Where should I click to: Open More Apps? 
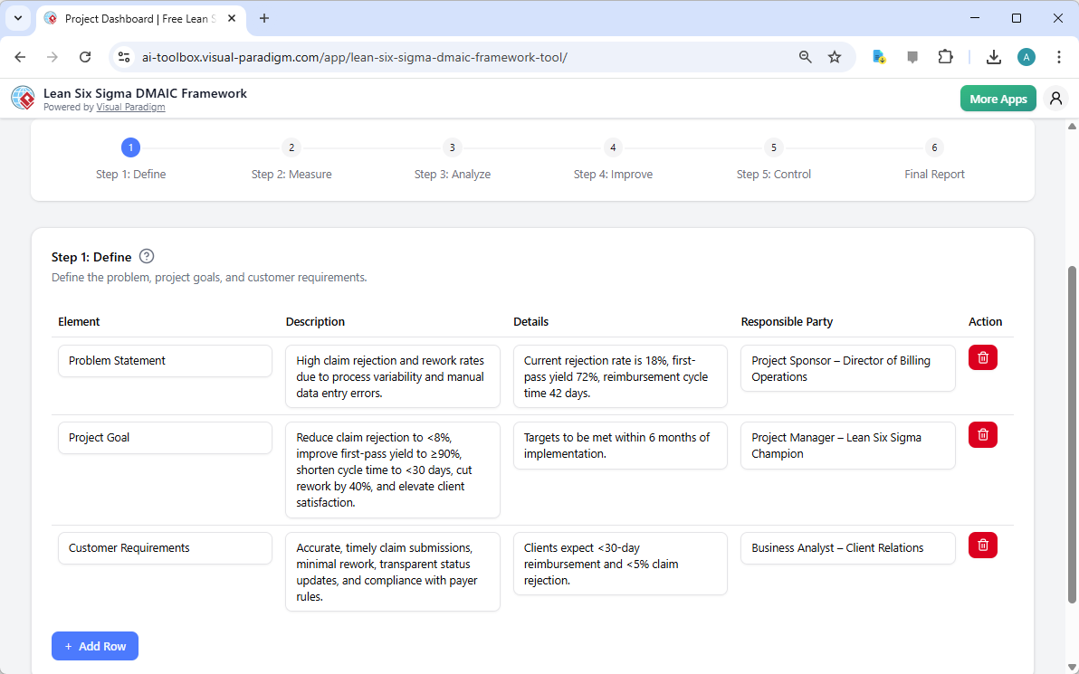click(x=998, y=98)
